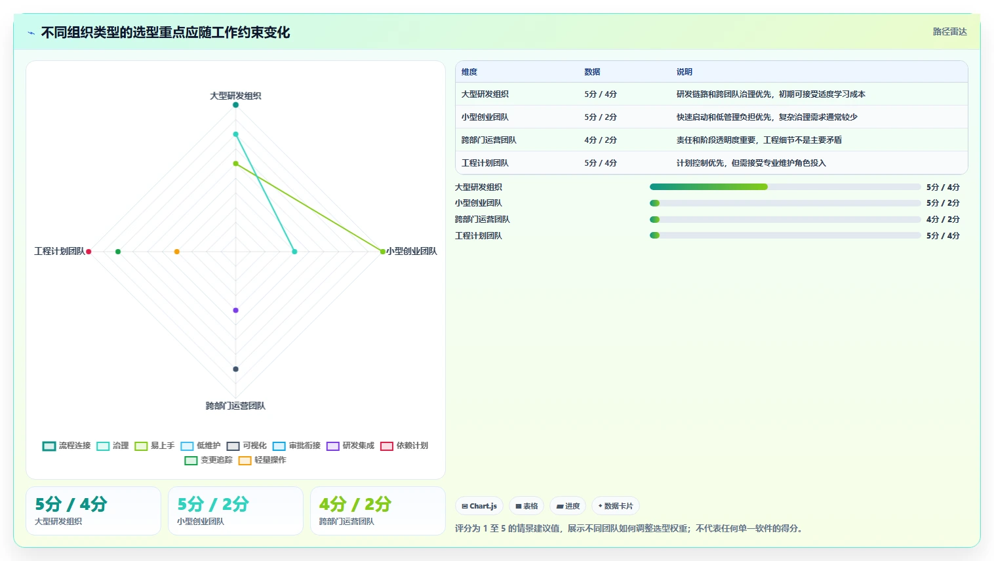Click the 数据卡片 chip
This screenshot has height=561, width=994.
(x=616, y=506)
